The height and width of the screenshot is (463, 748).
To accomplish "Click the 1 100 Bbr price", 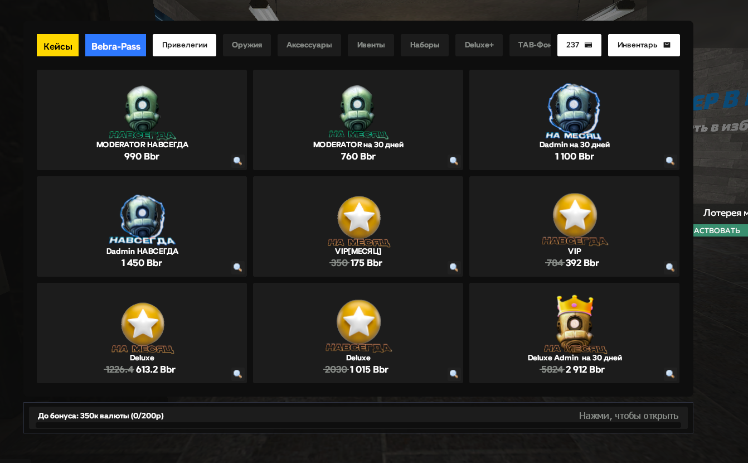I will [574, 156].
